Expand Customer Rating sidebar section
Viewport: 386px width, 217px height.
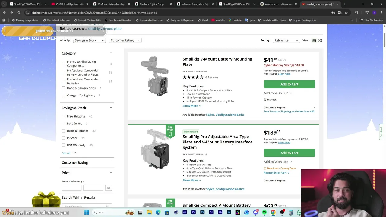point(111,162)
